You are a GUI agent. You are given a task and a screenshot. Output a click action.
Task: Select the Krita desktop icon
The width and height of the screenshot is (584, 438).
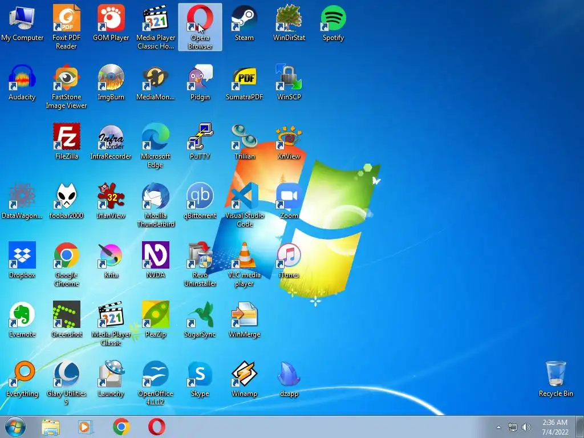click(x=111, y=260)
